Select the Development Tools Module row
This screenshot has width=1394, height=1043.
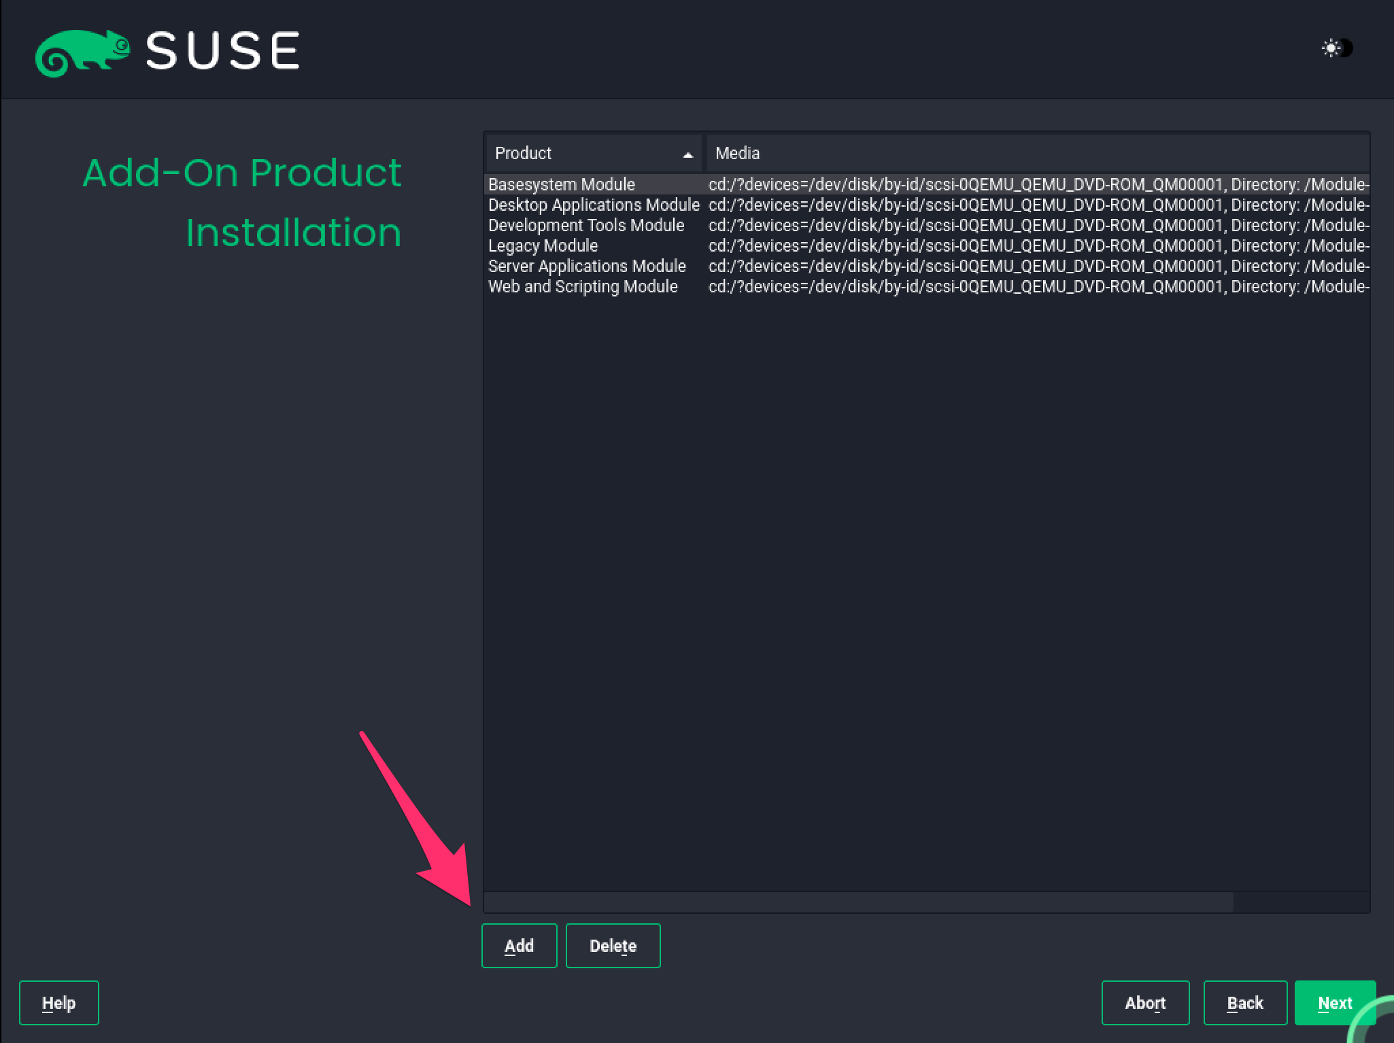click(927, 225)
